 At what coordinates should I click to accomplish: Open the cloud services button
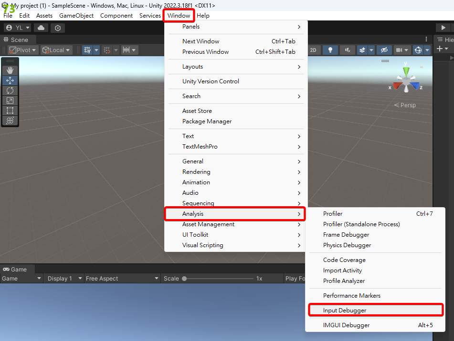pyautogui.click(x=41, y=28)
